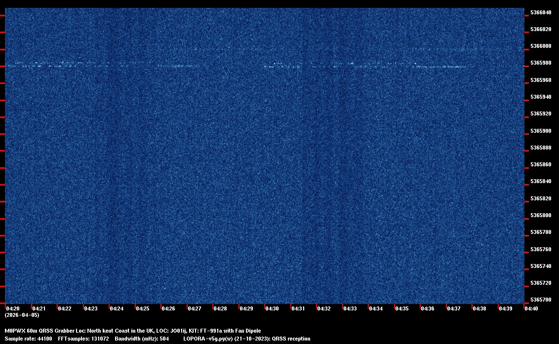Click the 5365820 frequency label
The image size is (559, 344).
[x=540, y=198]
